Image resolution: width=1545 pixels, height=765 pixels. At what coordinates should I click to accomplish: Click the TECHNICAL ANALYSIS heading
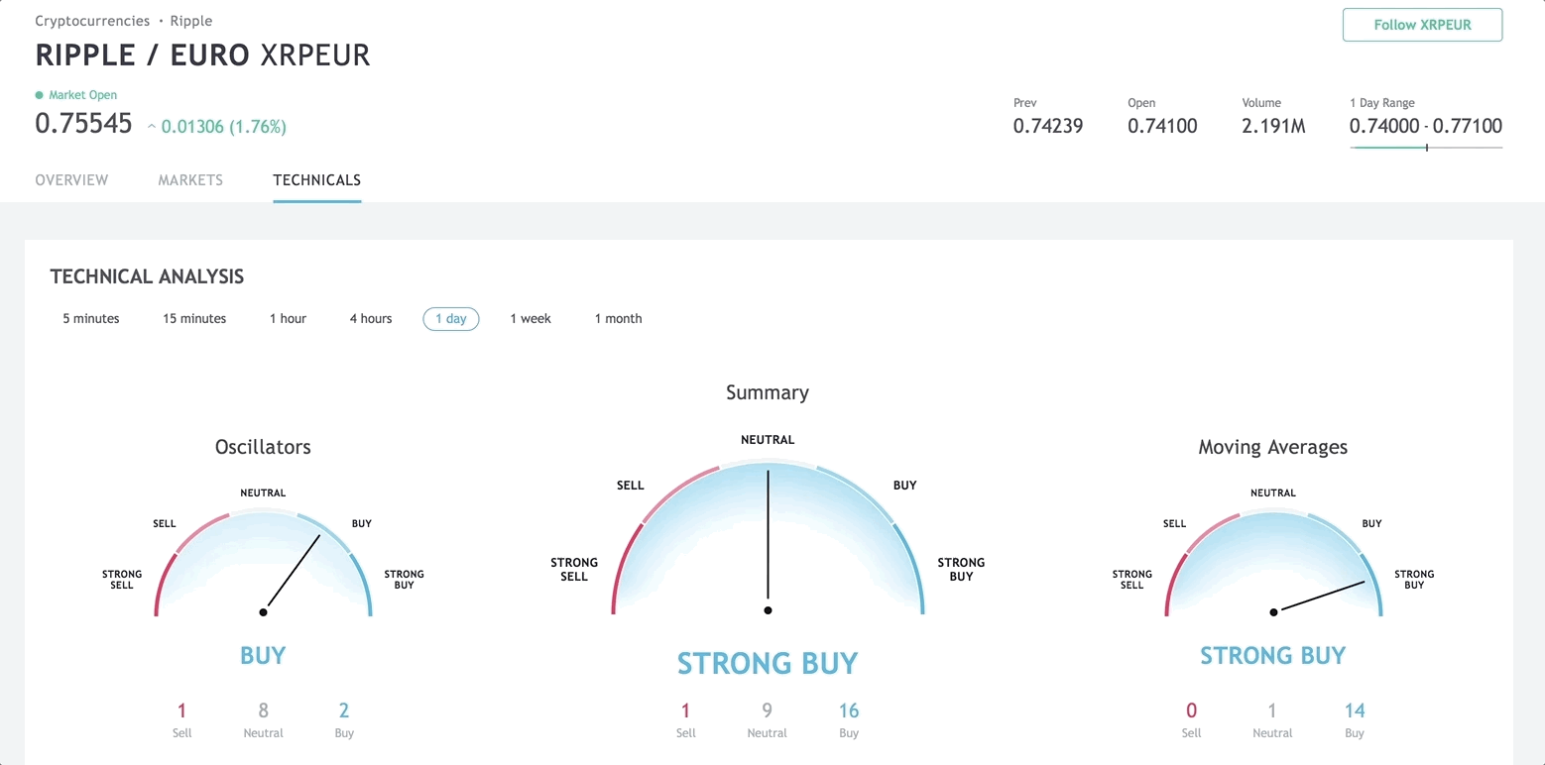147,276
